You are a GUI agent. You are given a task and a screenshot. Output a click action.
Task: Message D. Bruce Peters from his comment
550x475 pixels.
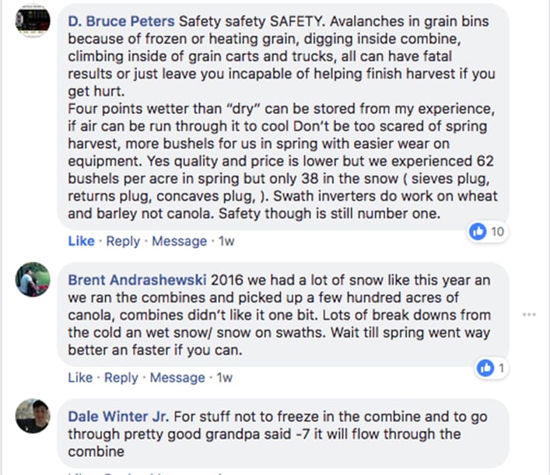click(x=179, y=241)
